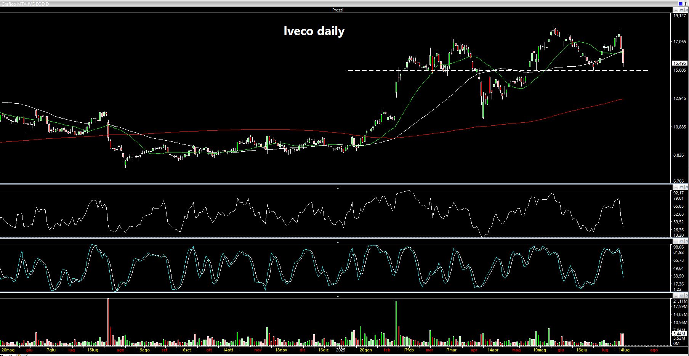The image size is (689, 356).
Task: Click the 18nov date on the time axis
Action: pyautogui.click(x=281, y=350)
